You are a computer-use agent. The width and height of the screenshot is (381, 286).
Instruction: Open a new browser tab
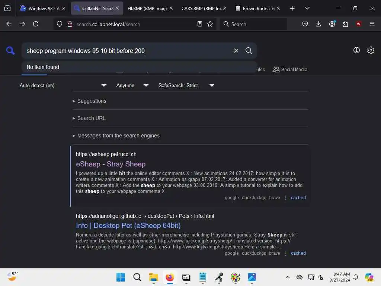coord(292,9)
